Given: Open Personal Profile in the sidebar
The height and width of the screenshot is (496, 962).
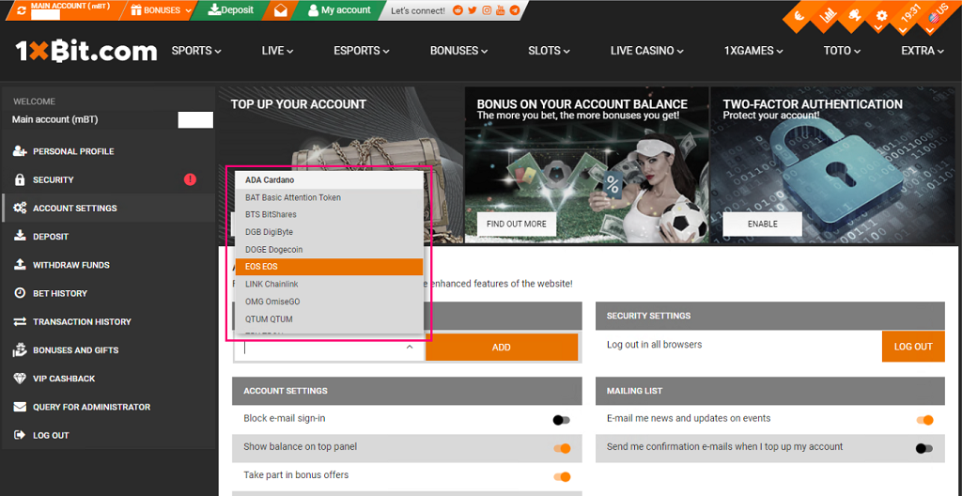Looking at the screenshot, I should 109,151.
